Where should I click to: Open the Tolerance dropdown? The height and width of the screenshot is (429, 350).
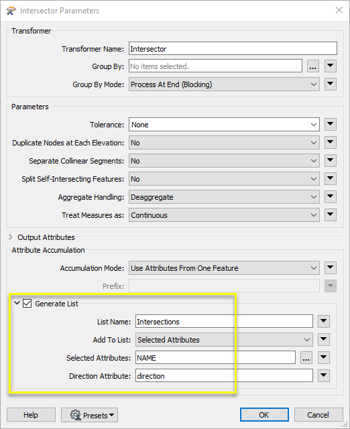pos(224,125)
